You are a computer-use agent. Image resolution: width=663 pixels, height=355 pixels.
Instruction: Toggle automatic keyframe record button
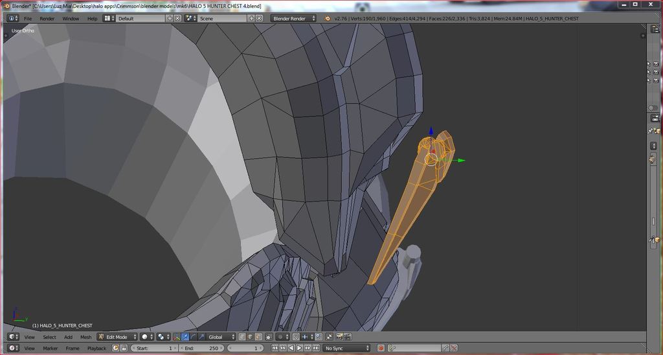tap(381, 348)
